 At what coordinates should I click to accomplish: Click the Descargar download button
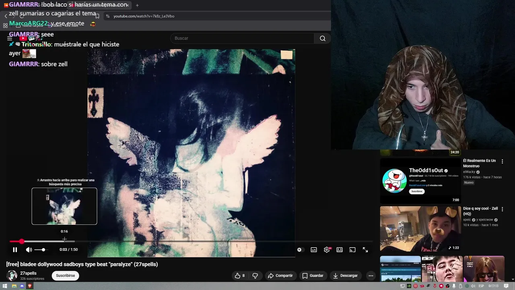[345, 275]
